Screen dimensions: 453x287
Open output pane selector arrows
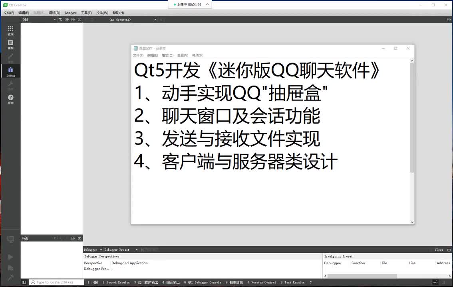coord(311,282)
